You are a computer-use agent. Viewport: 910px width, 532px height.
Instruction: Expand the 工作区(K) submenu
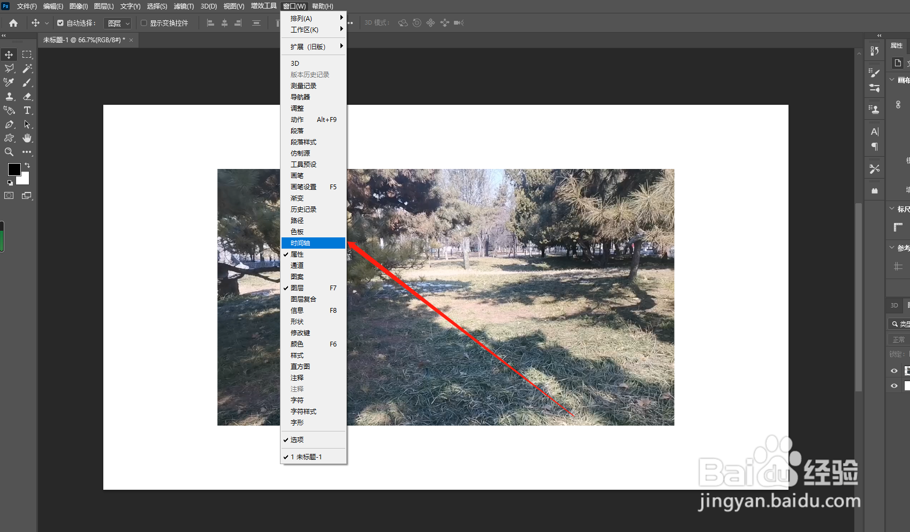314,30
